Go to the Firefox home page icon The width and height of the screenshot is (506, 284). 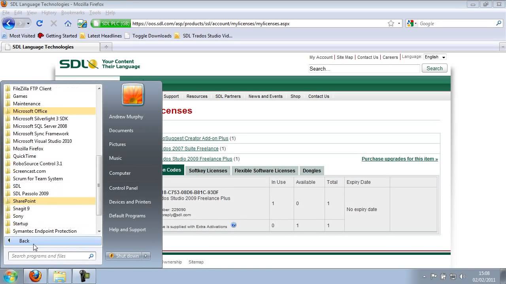68,24
